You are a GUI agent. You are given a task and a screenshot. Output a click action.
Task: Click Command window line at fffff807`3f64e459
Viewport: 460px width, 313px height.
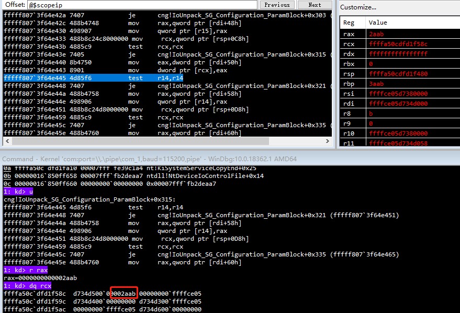(x=93, y=247)
